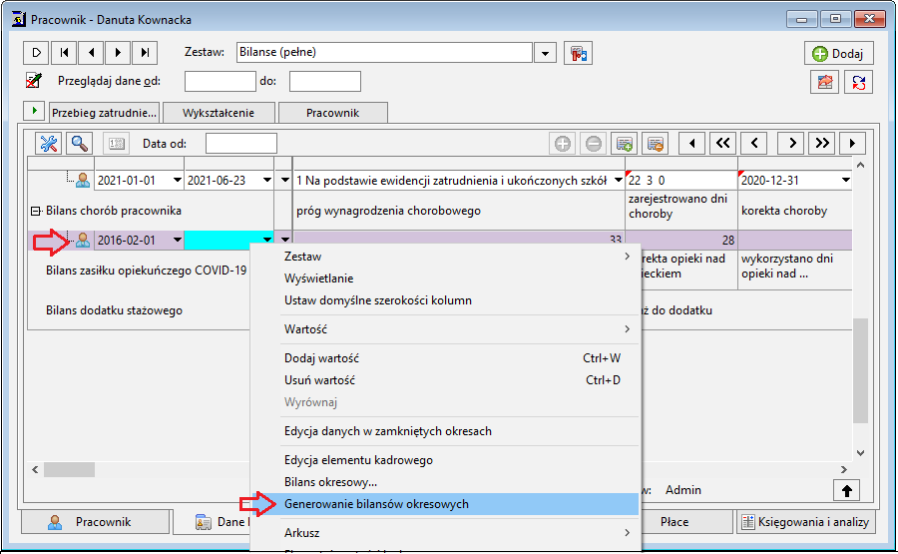Click the remove-row icon with orange minus
The image size is (898, 554).
coord(656,144)
